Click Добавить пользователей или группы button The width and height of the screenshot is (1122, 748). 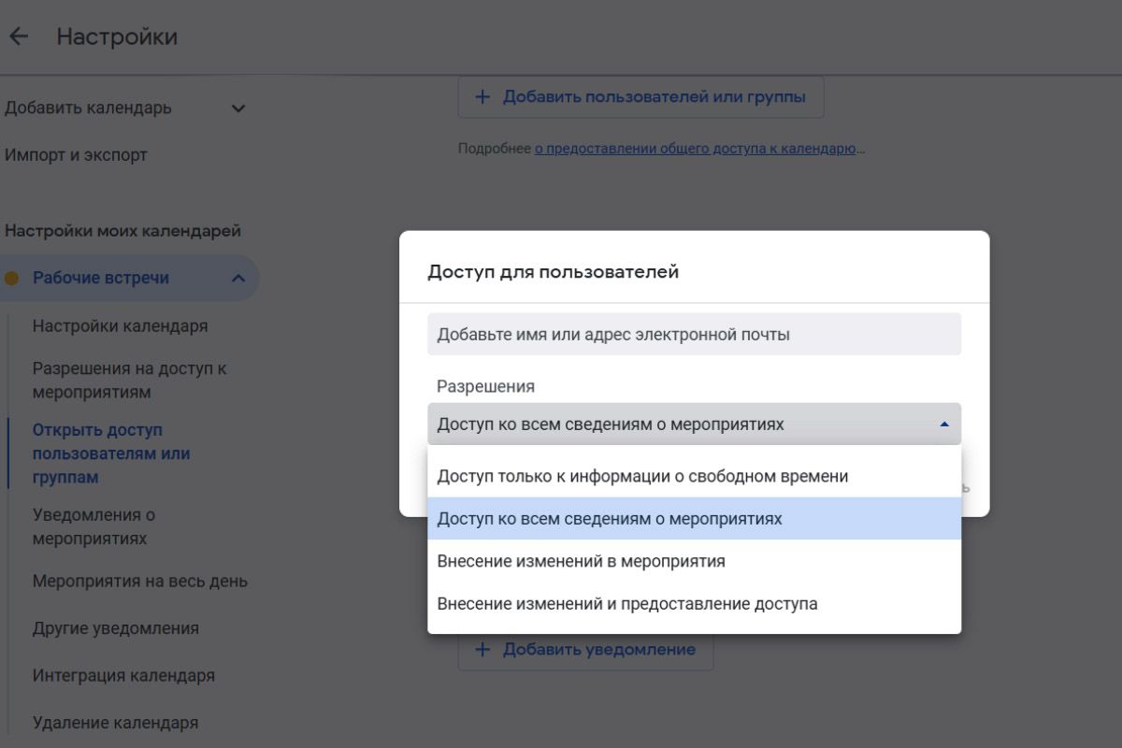[x=640, y=97]
